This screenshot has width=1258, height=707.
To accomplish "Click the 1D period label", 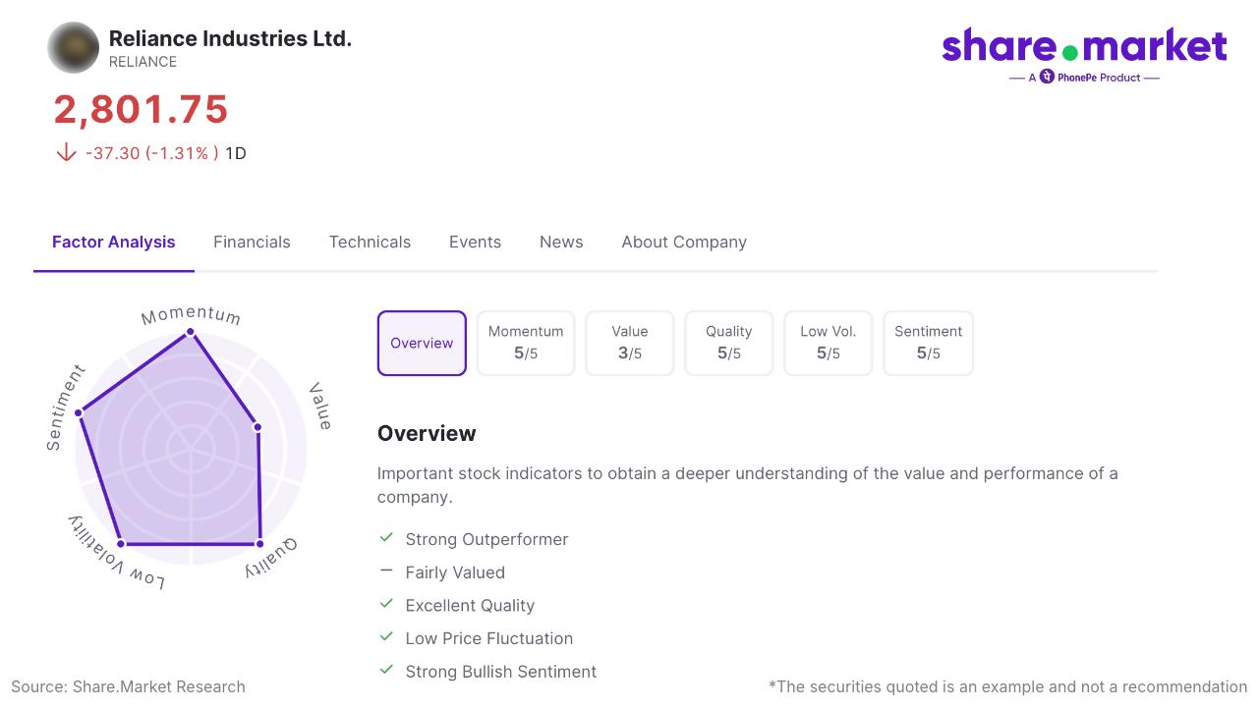I will pyautogui.click(x=236, y=153).
